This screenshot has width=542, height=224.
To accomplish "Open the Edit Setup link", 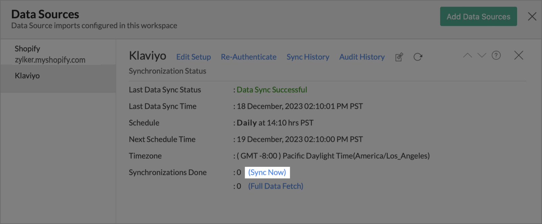I will 194,57.
